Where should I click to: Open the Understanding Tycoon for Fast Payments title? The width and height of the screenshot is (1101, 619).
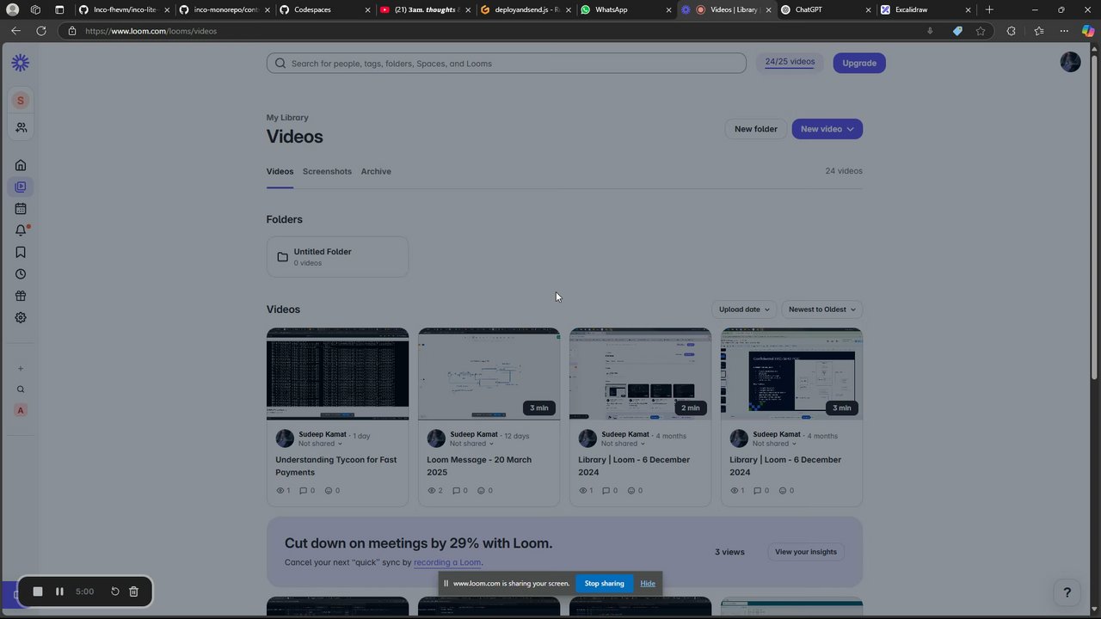pyautogui.click(x=336, y=466)
